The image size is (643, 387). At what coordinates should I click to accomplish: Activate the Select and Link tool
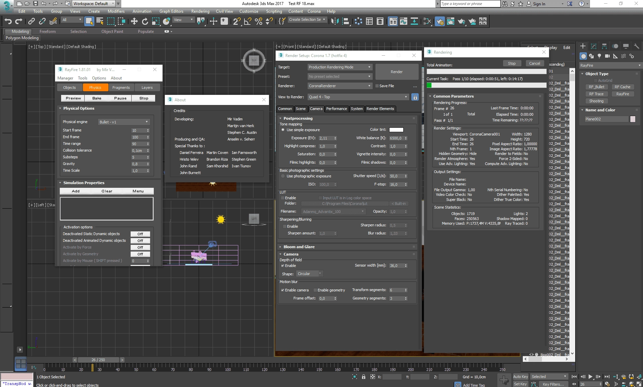tap(32, 21)
